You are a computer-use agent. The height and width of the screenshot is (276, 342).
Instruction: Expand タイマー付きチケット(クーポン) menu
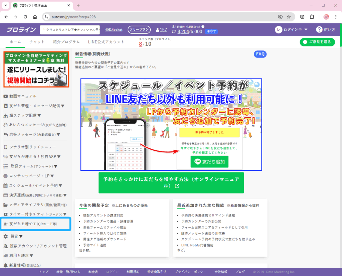pyautogui.click(x=35, y=214)
